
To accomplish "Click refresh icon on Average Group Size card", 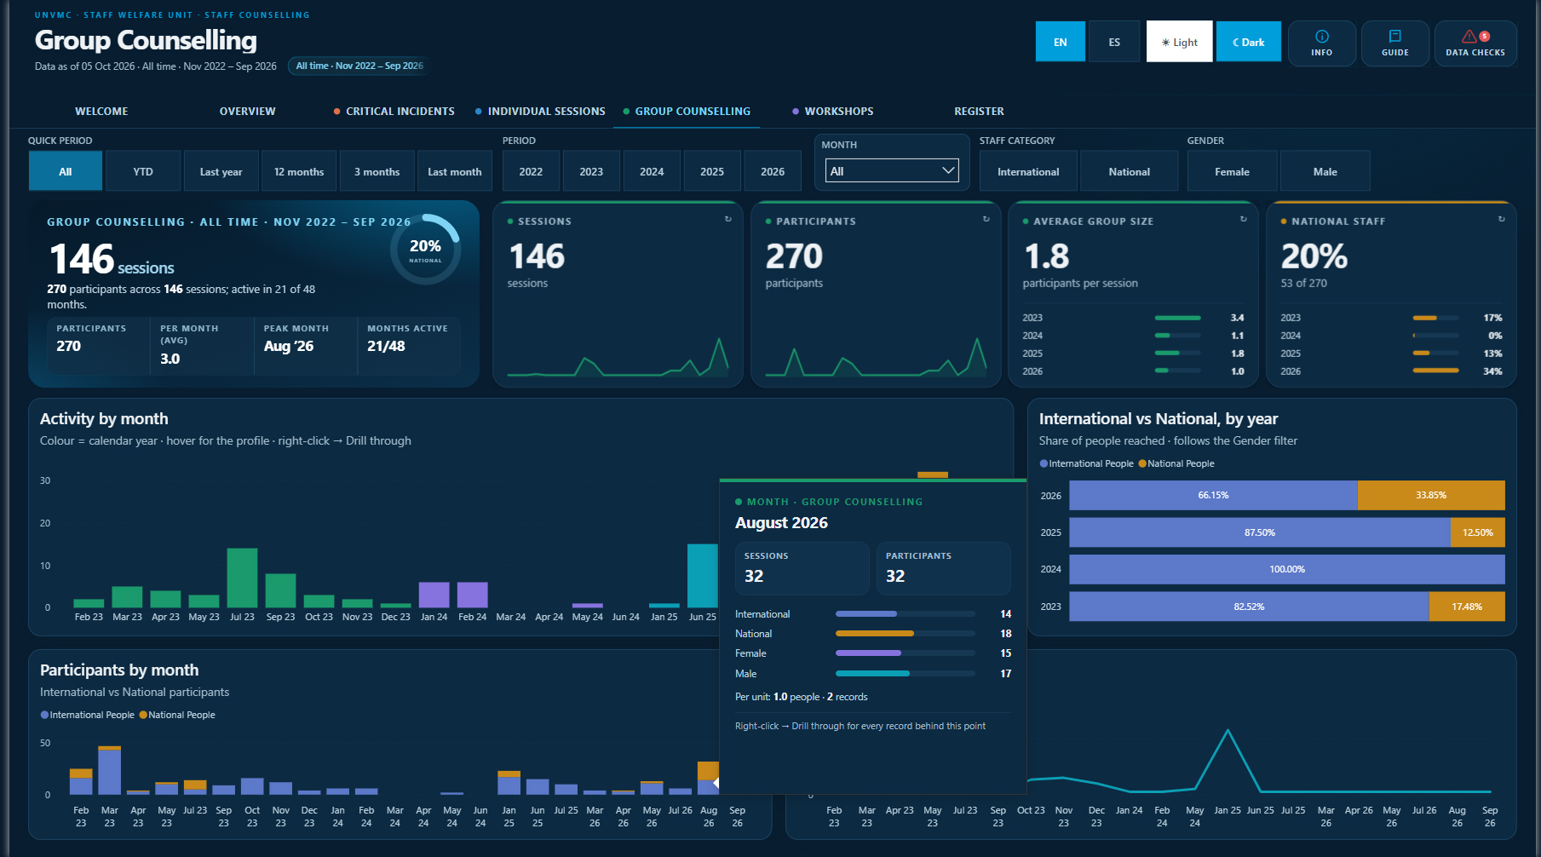I will [1244, 220].
